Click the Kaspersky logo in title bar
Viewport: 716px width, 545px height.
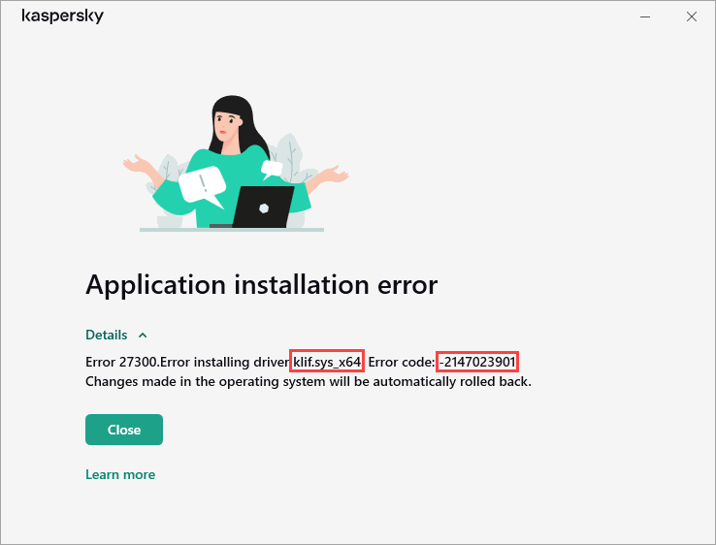62,16
